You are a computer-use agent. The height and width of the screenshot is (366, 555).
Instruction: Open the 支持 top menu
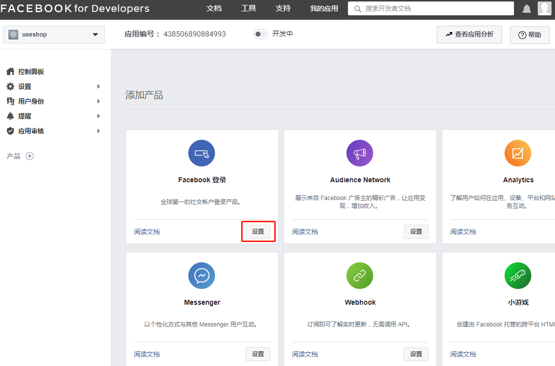283,8
